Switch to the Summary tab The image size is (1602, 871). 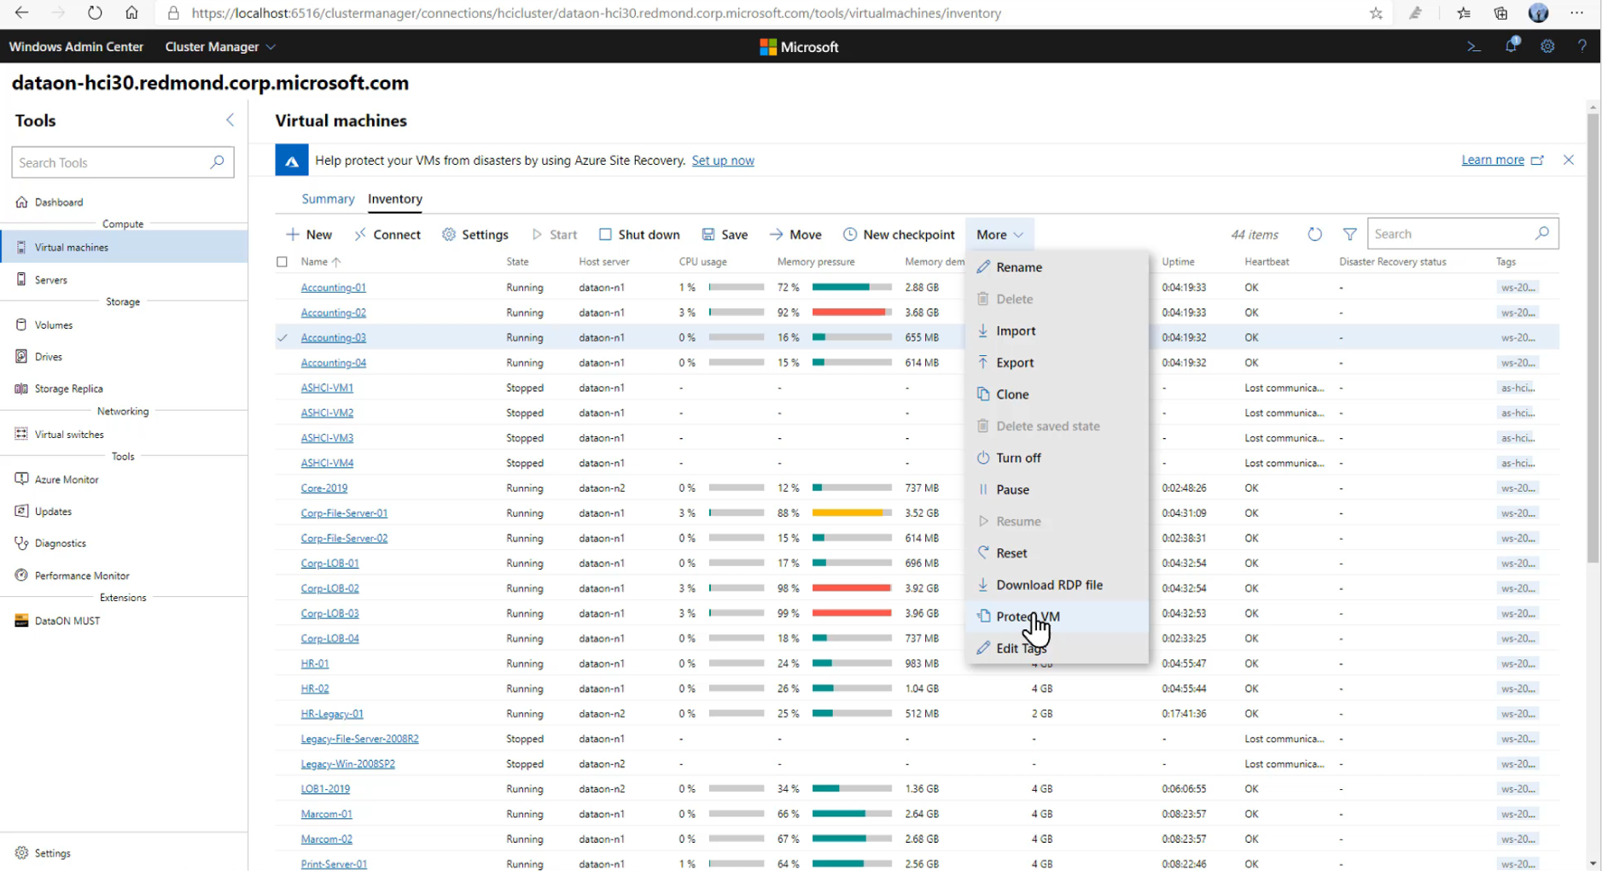[328, 199]
